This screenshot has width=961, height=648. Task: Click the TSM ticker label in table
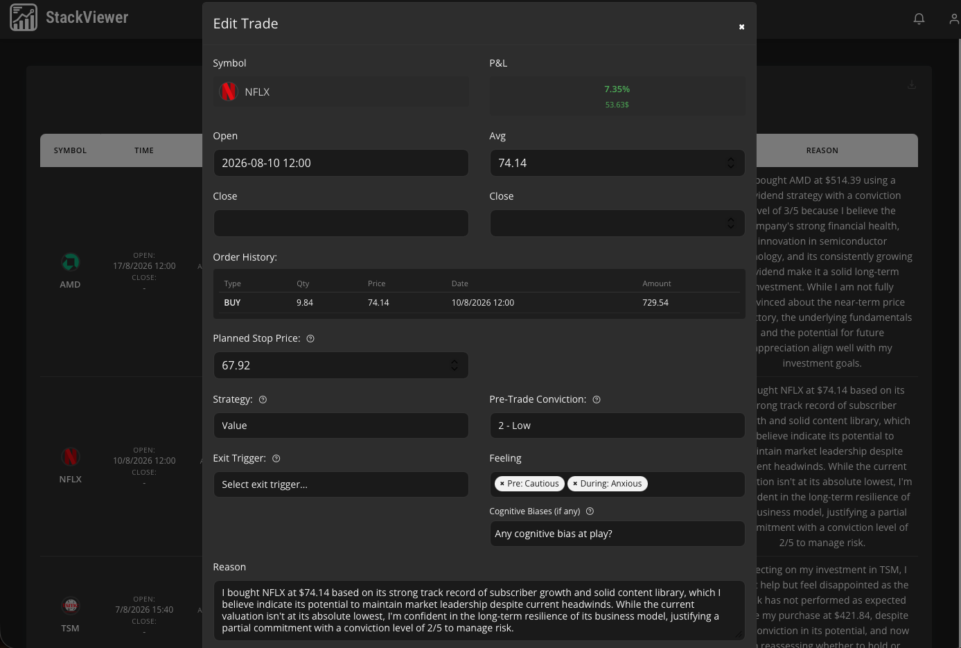70,629
